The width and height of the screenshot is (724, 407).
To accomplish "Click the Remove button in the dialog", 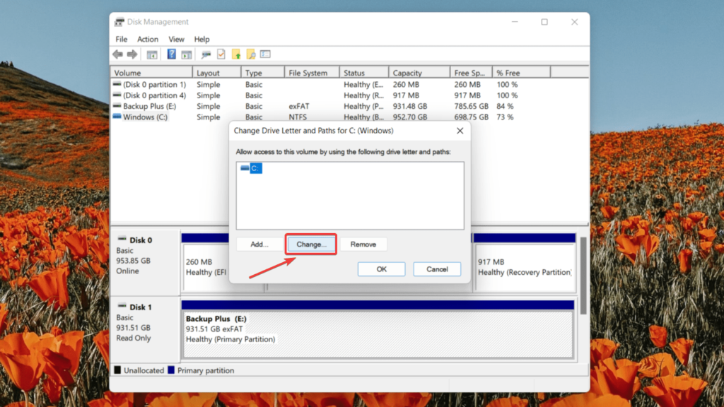I will 364,244.
